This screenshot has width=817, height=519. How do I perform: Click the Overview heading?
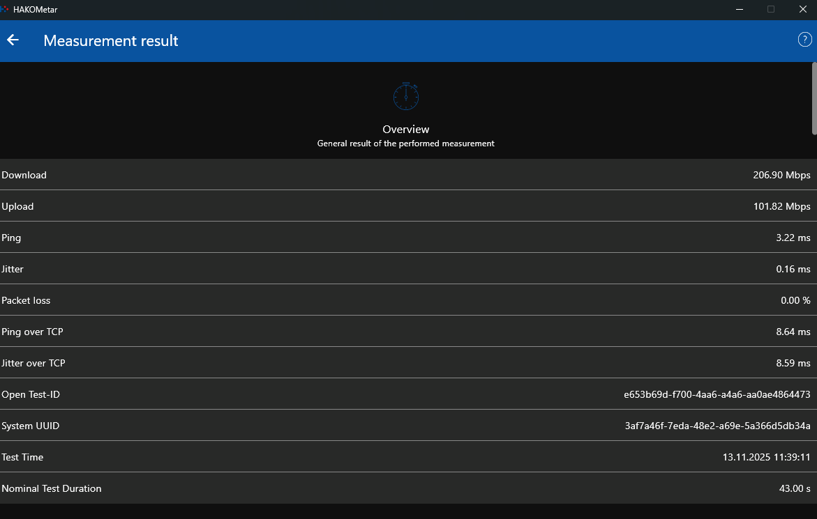pos(406,129)
